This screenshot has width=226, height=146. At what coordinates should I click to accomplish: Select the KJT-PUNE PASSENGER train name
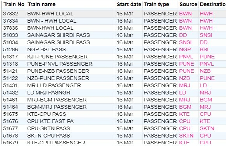tap(57, 57)
